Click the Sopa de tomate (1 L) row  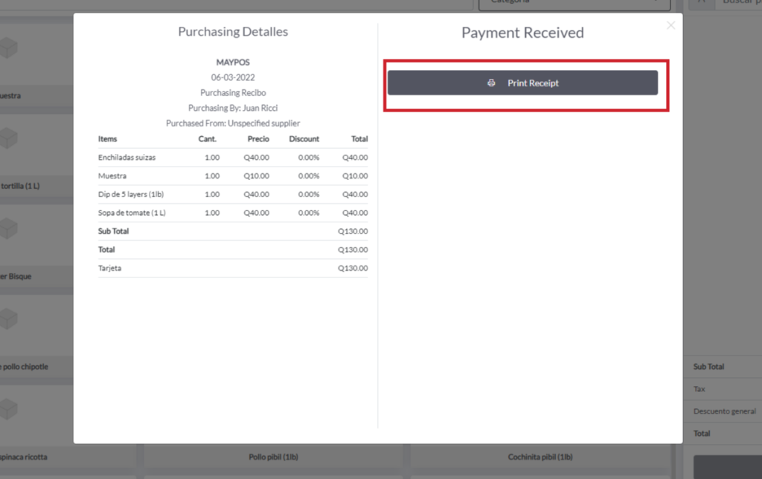(232, 213)
